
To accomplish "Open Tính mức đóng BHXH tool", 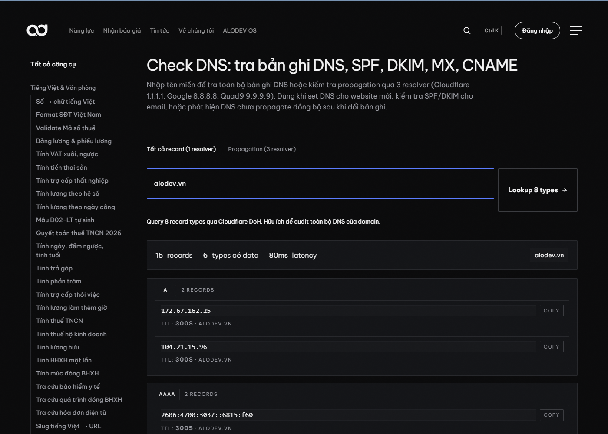I will 67,373.
